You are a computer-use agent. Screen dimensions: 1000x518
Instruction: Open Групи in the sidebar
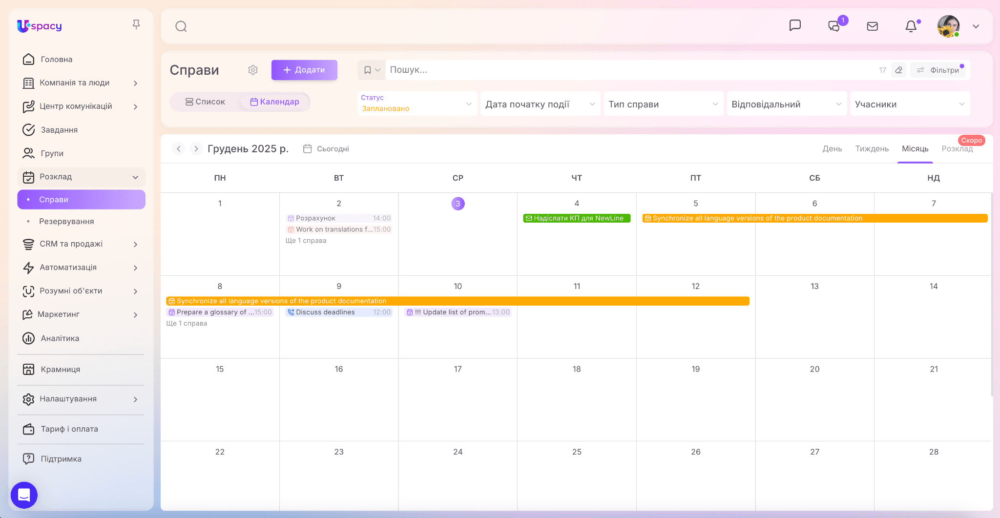(81, 153)
